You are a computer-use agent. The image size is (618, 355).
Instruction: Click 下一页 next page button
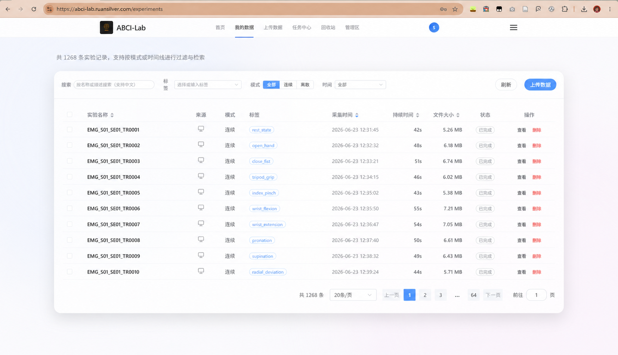492,295
